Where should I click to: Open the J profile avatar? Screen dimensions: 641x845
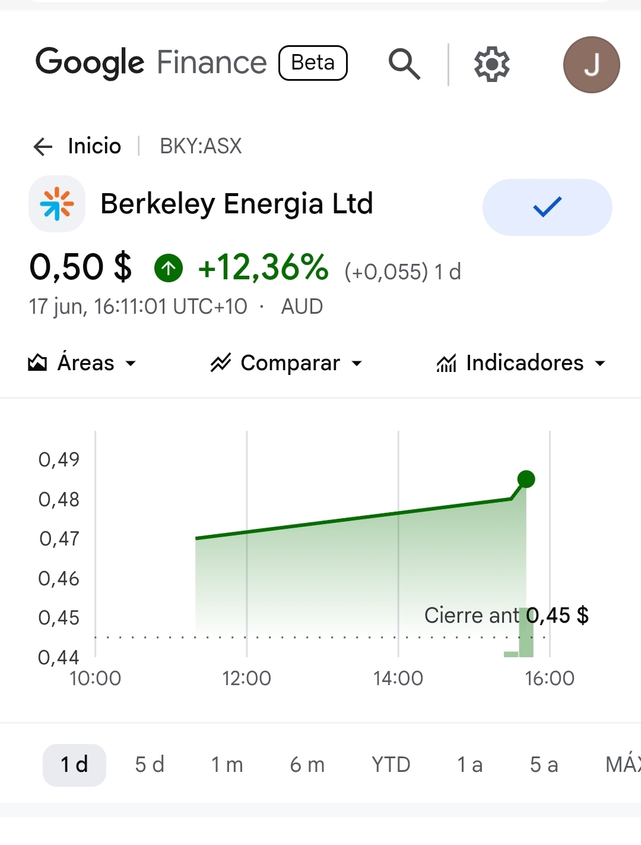point(591,65)
